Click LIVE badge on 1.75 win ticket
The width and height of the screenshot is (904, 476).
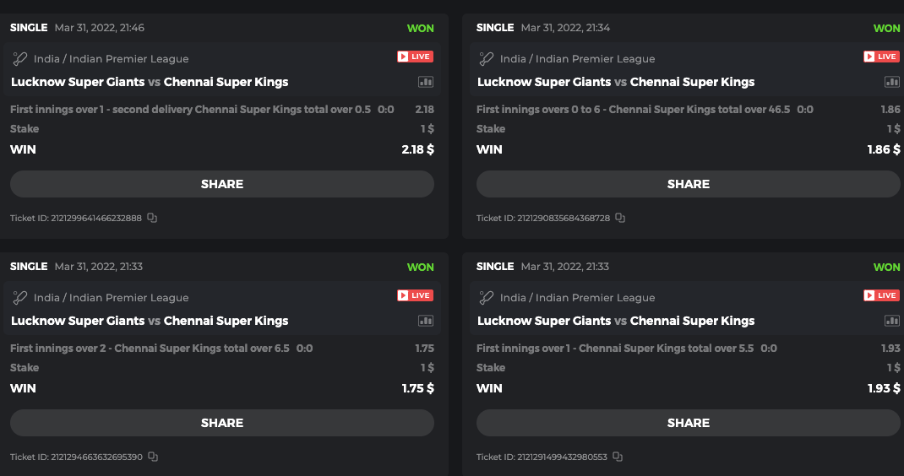pyautogui.click(x=415, y=295)
